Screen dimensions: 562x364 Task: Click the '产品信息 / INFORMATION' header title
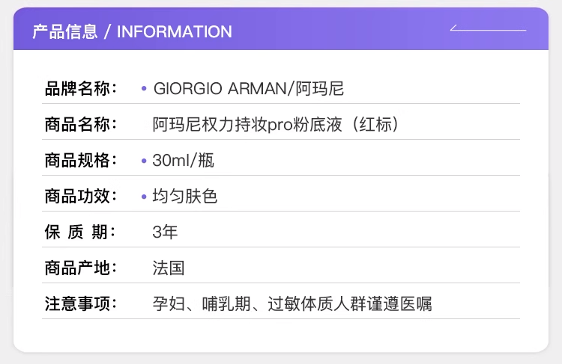[132, 31]
